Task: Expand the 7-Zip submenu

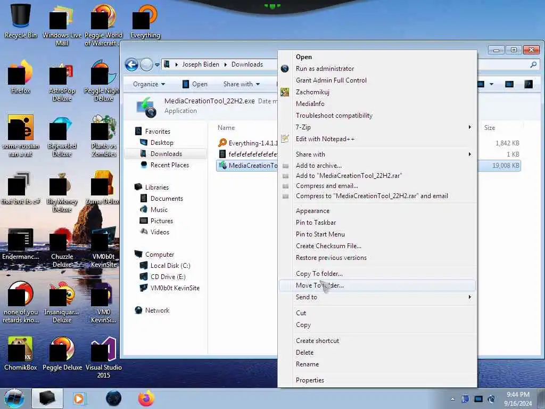Action: tap(377, 127)
